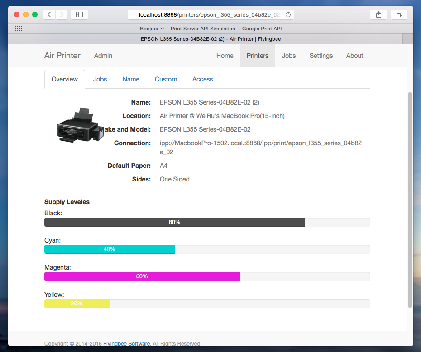Open the Share menu icon
The width and height of the screenshot is (421, 352).
(378, 14)
